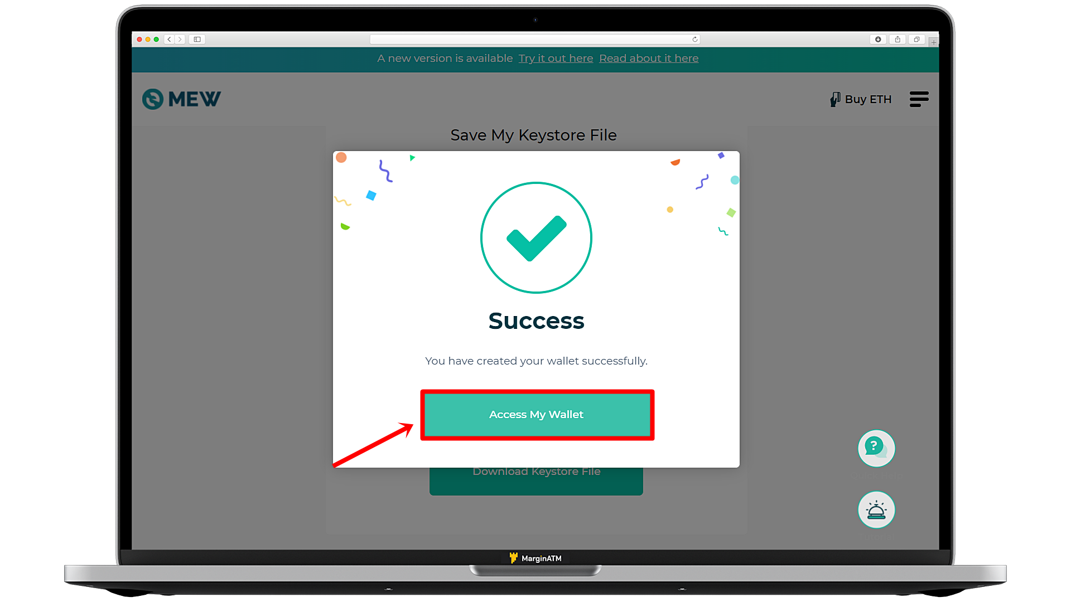Expand the wallet creation options dropdown
Viewport: 1071px width, 602px height.
point(919,99)
